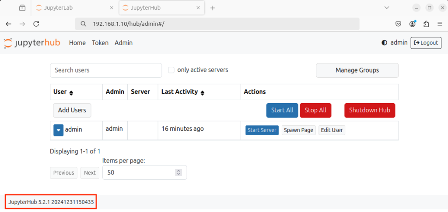Click the Start Server button for admin
448x212 pixels.
click(x=262, y=130)
